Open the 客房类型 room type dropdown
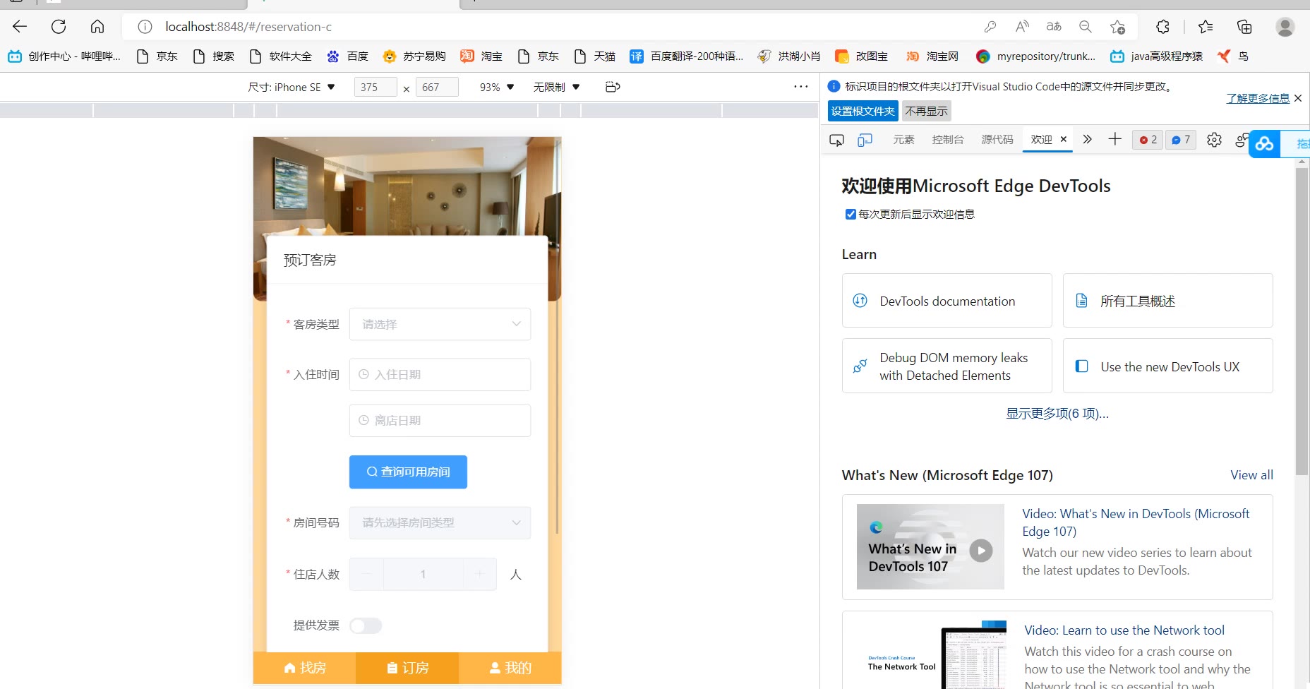 [440, 324]
